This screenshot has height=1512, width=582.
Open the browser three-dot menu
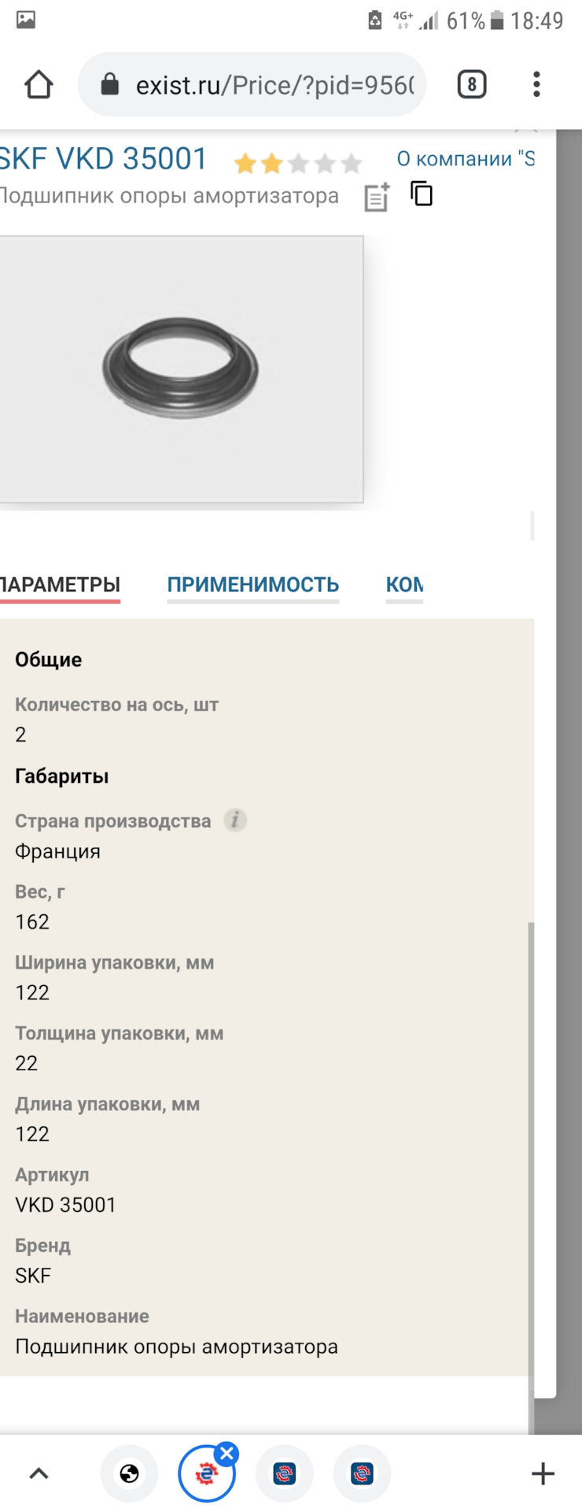[536, 84]
